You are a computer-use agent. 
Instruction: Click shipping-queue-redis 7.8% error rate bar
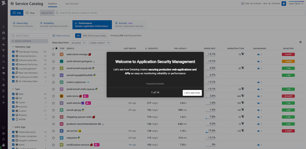point(210,119)
